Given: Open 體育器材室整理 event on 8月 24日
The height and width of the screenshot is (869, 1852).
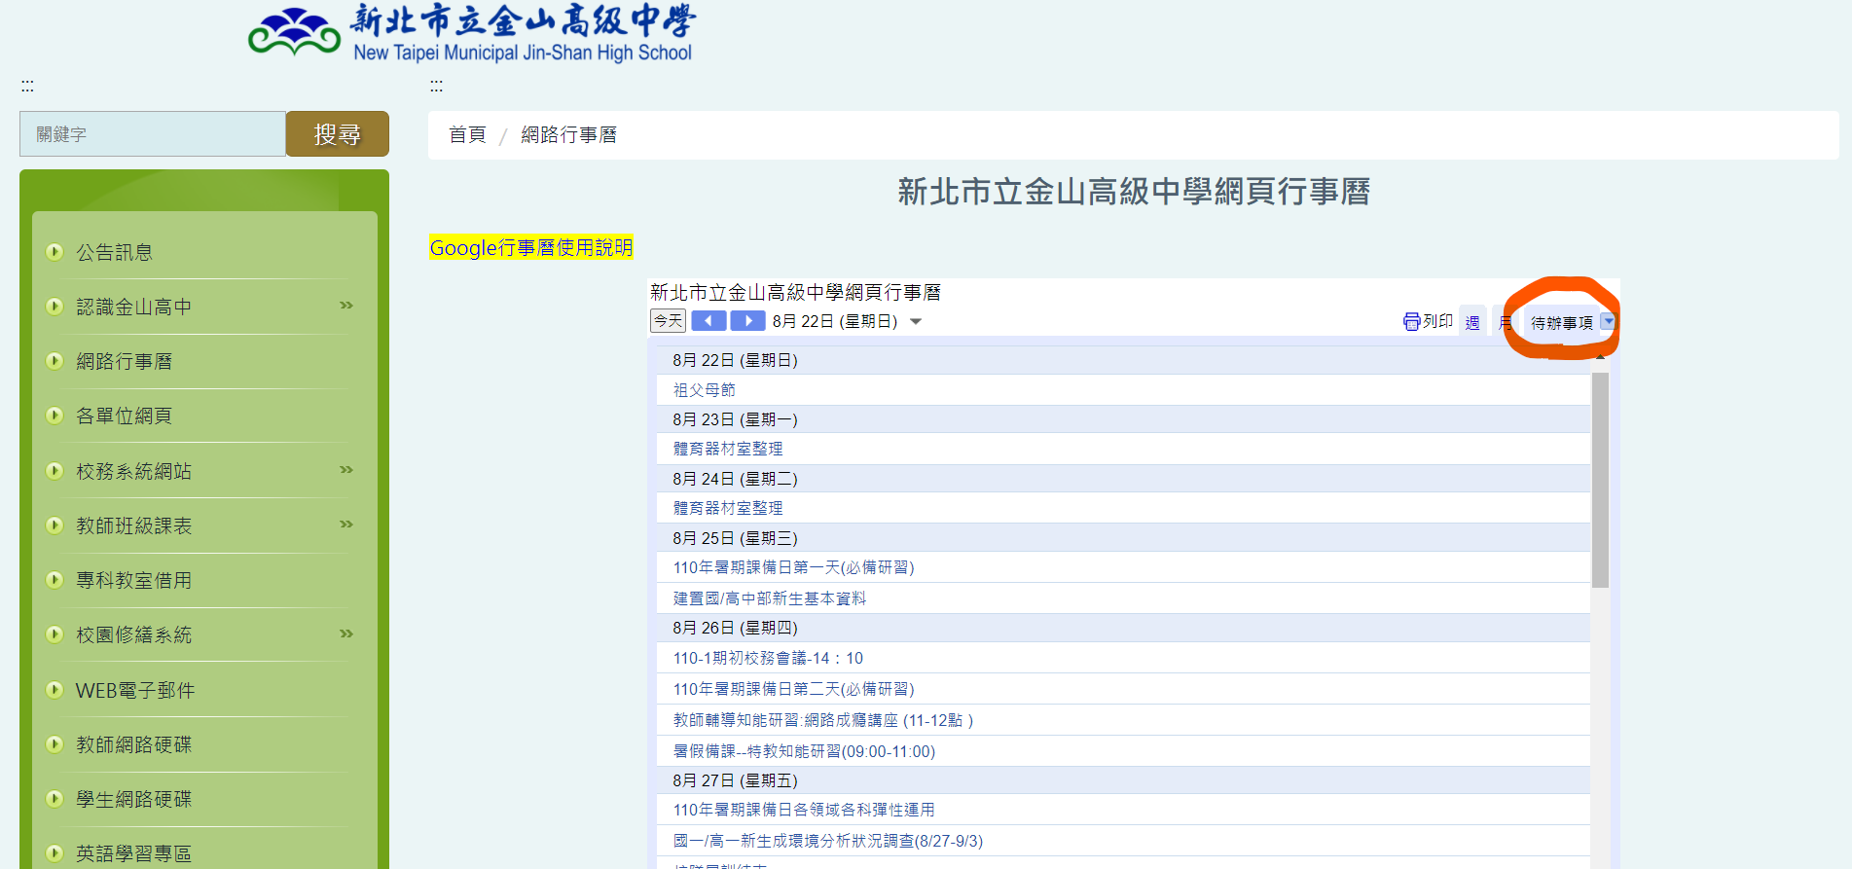Looking at the screenshot, I should 728,508.
